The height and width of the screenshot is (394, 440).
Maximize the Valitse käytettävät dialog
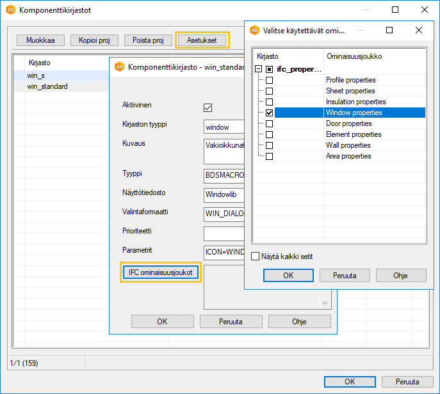click(x=389, y=30)
